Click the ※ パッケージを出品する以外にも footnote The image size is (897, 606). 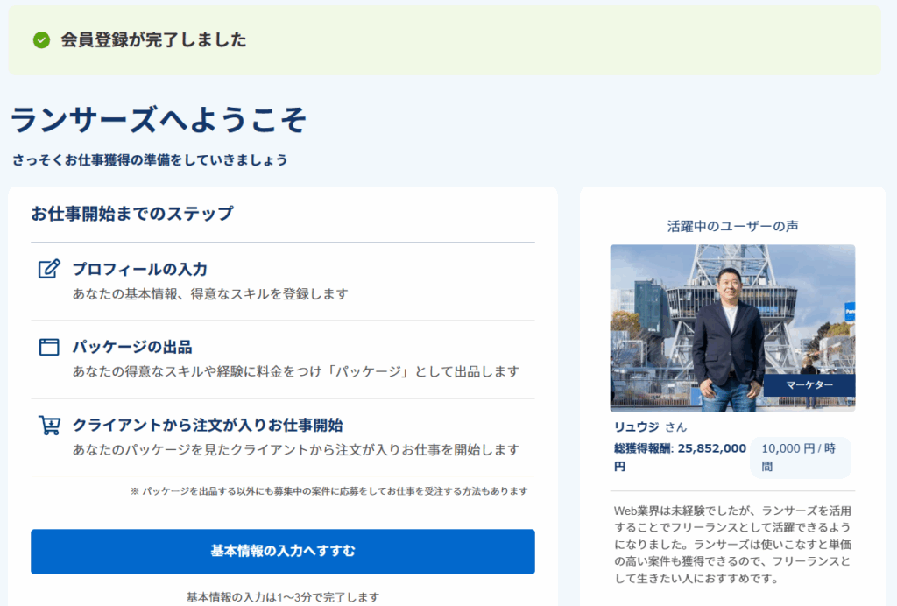[x=329, y=491]
